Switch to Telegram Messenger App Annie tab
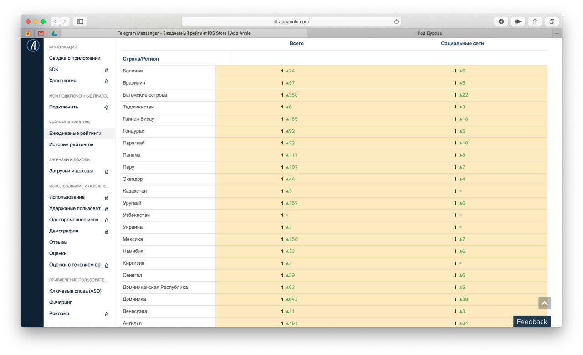 pyautogui.click(x=184, y=33)
